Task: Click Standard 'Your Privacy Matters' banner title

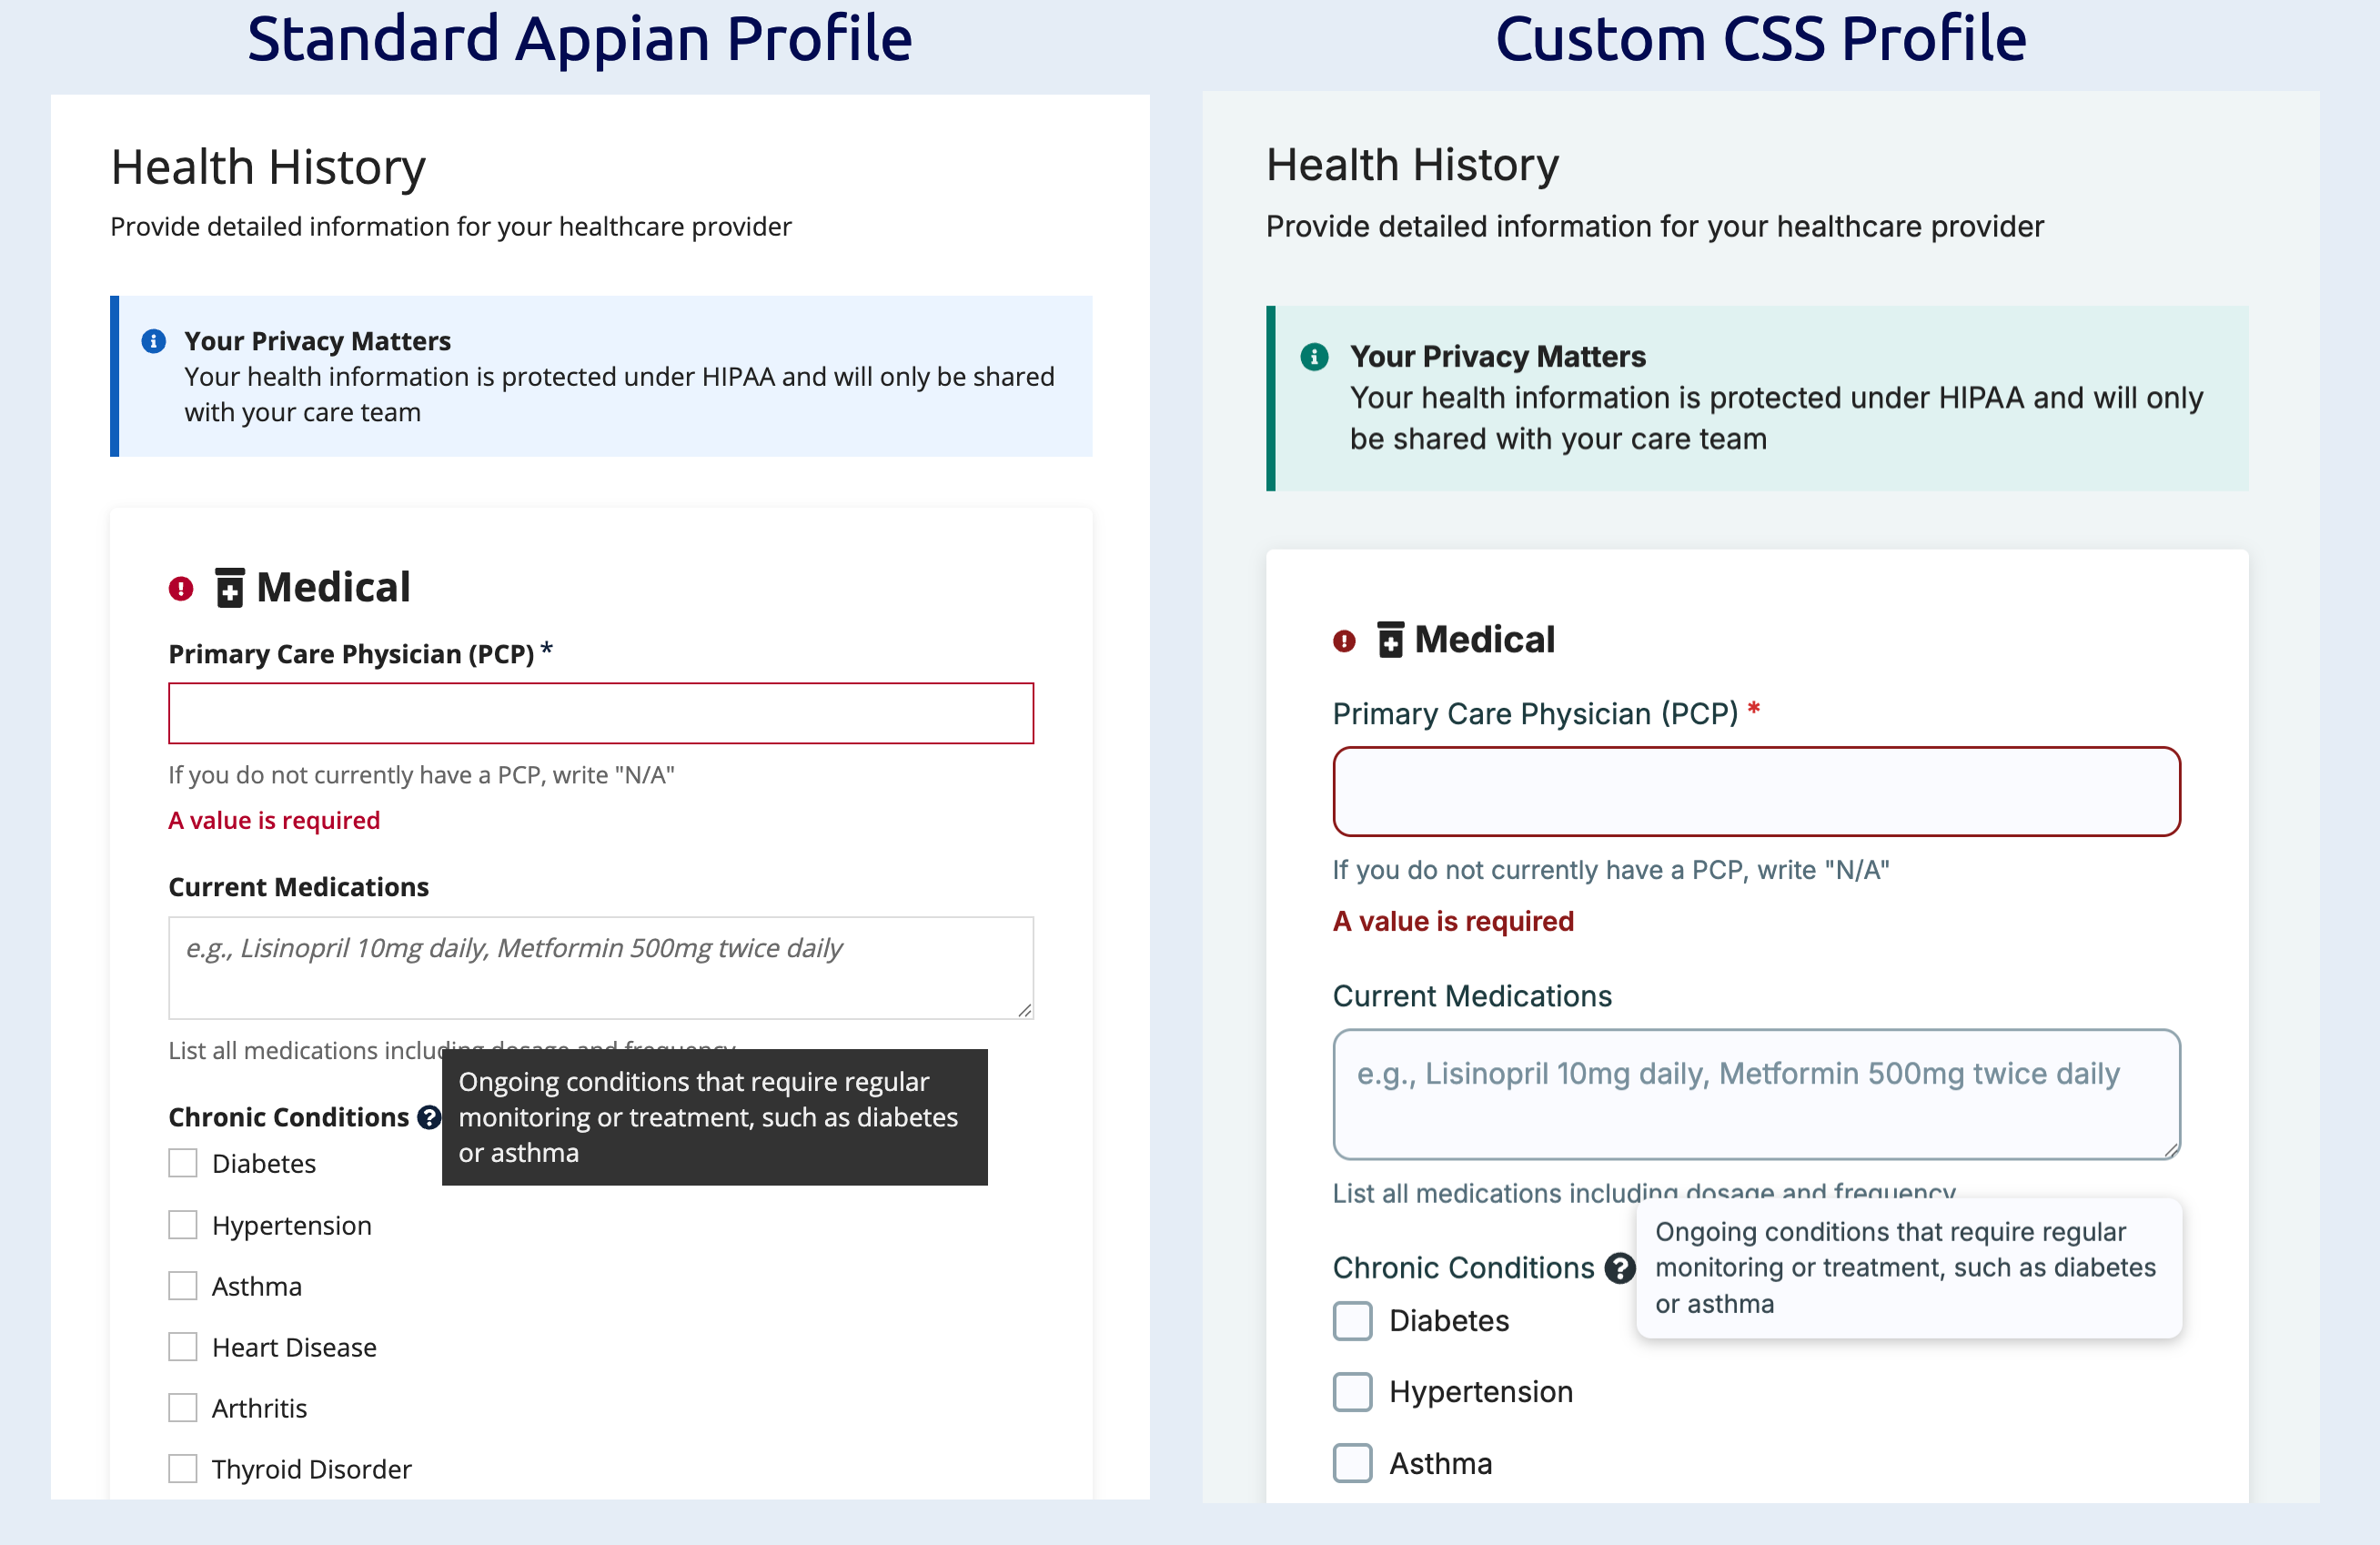Action: coord(317,341)
